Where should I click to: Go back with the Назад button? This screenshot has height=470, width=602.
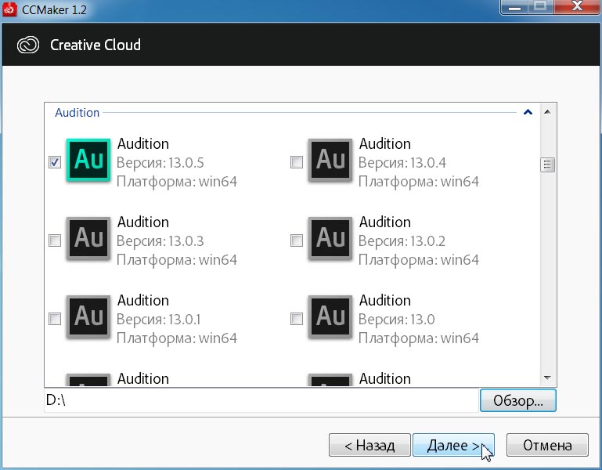pyautogui.click(x=369, y=445)
